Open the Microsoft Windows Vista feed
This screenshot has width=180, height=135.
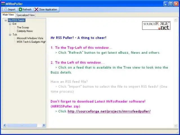(30, 38)
